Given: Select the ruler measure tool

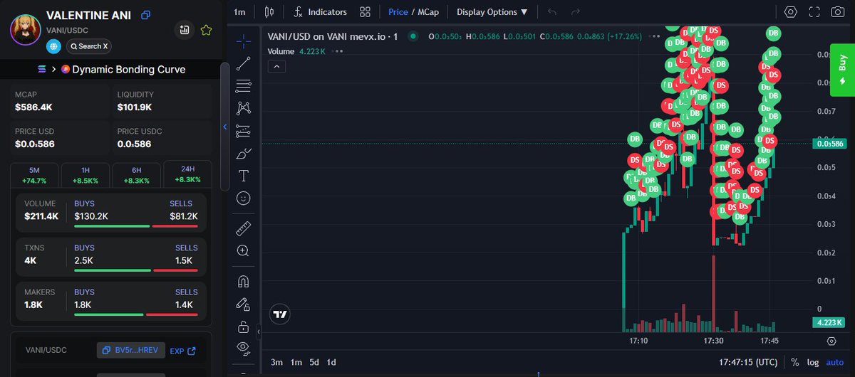Looking at the screenshot, I should pyautogui.click(x=244, y=229).
